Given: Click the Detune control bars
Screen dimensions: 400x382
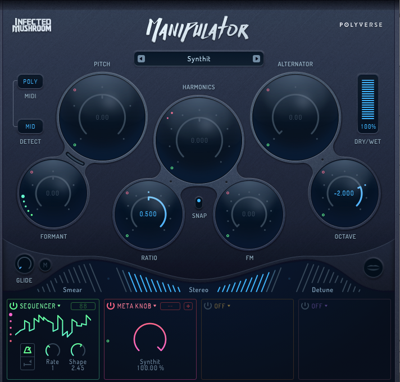Looking at the screenshot, I should [328, 279].
